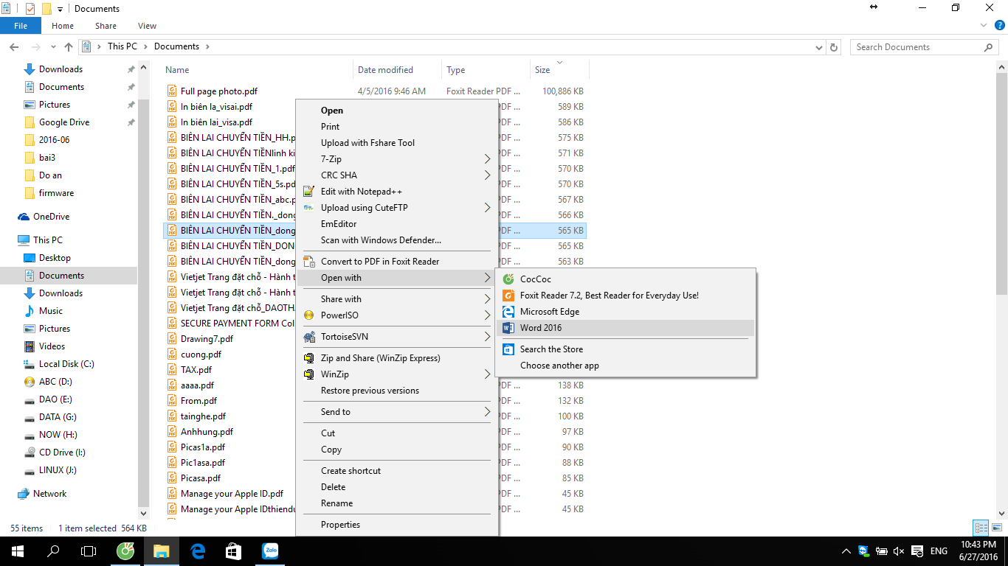Click Choose another app
The height and width of the screenshot is (566, 1008).
coord(559,366)
